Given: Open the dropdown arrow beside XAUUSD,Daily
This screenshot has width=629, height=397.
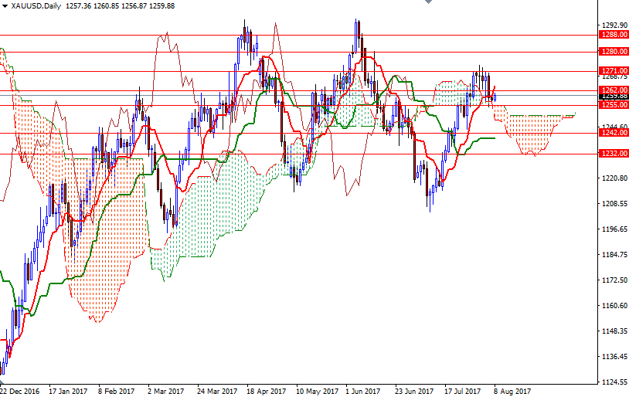Looking at the screenshot, I should 5,6.
